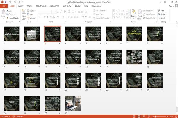Toggle Bold formatting button
Image resolution: width=178 pixels, height=118 pixels.
[x=39, y=17]
